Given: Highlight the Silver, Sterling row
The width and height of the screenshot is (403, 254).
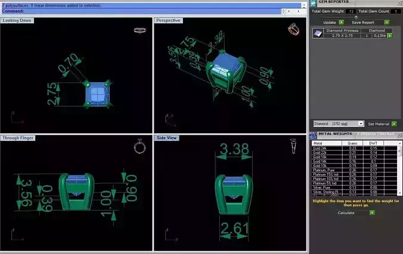Looking at the screenshot, I should click(355, 192).
